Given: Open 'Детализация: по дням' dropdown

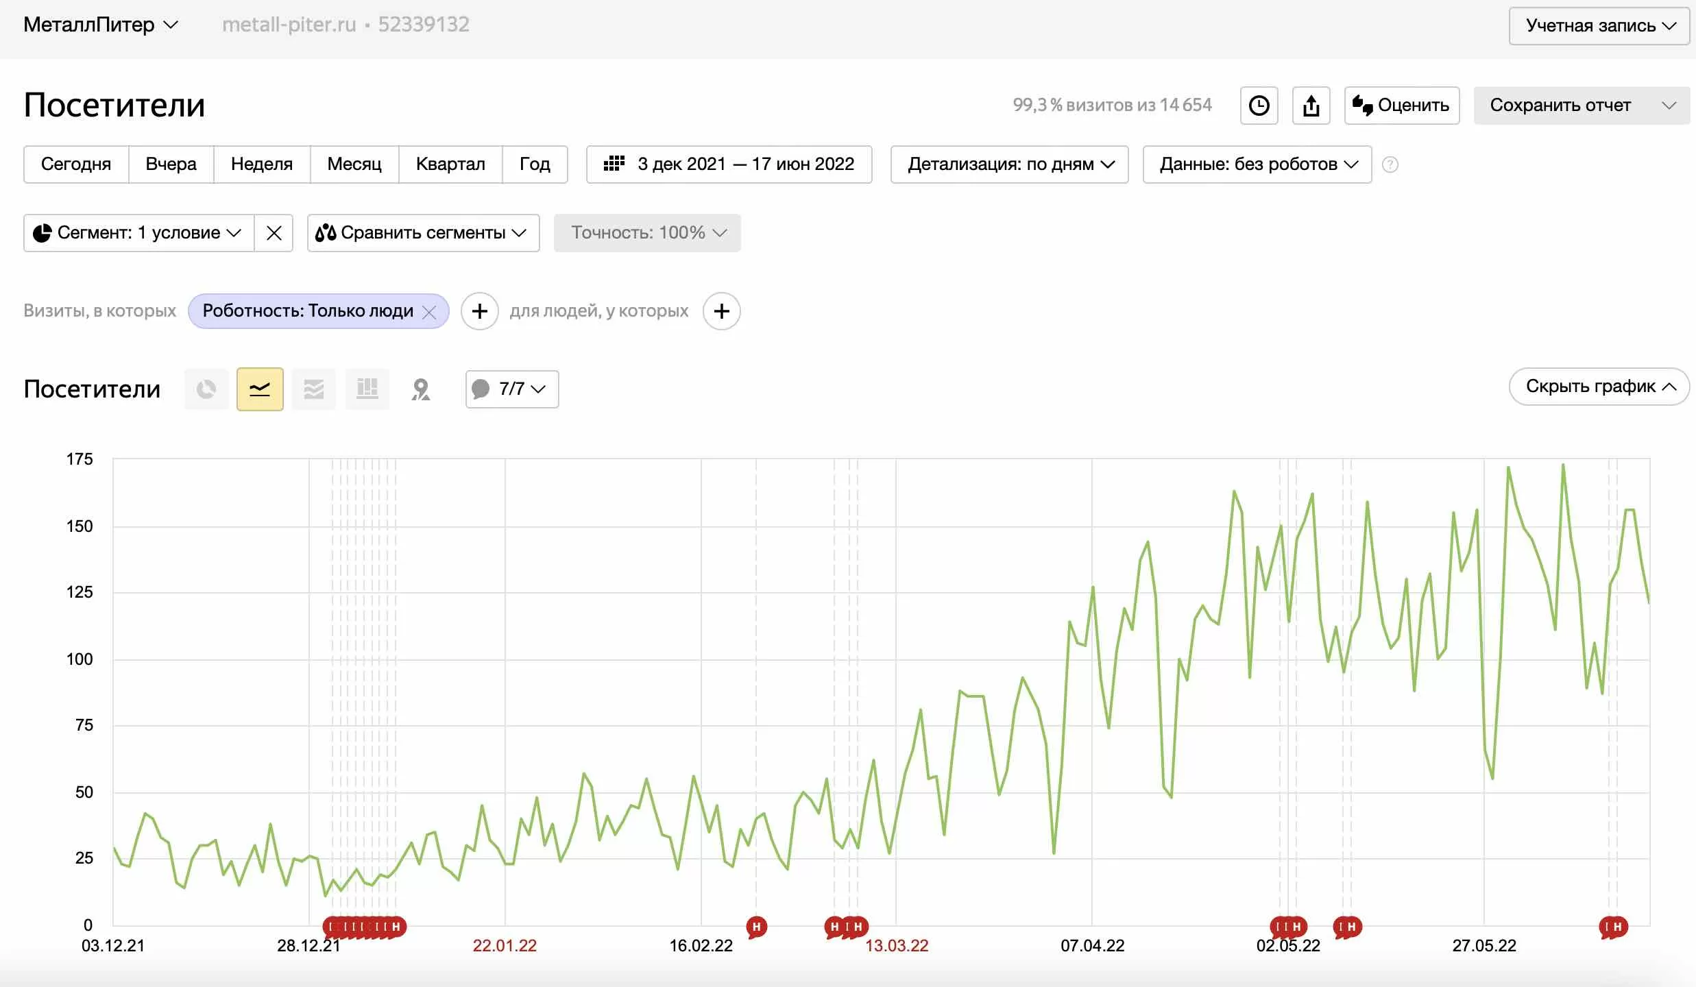Looking at the screenshot, I should (x=1009, y=164).
